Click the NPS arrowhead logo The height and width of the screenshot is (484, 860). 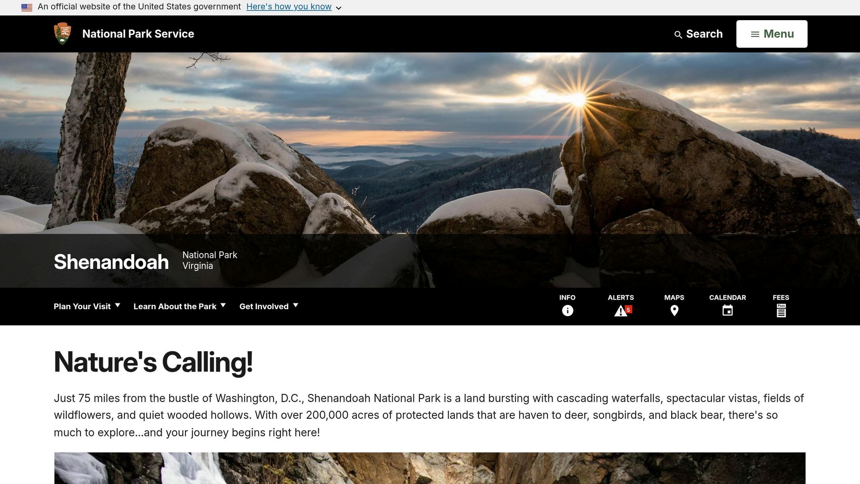click(63, 34)
